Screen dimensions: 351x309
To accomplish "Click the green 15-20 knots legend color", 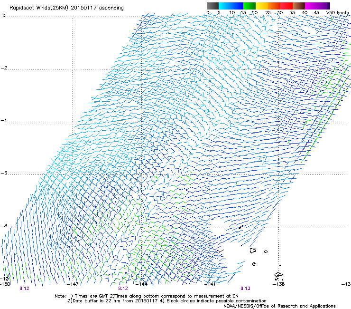I will coord(249,6).
